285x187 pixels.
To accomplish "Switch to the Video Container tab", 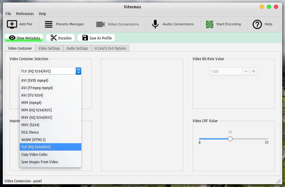I will pos(20,48).
